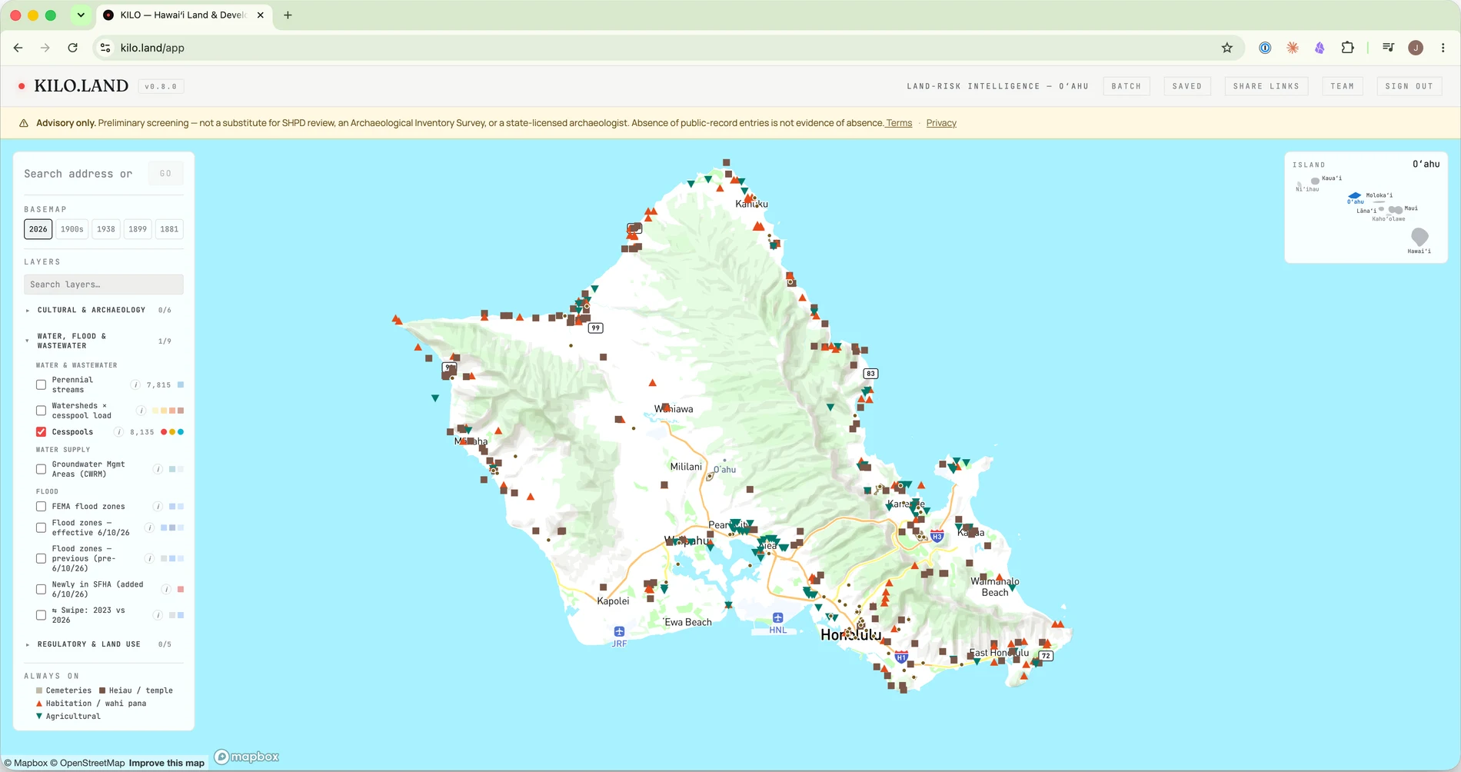
Task: Open the Chrome three-dot menu
Action: coord(1443,48)
